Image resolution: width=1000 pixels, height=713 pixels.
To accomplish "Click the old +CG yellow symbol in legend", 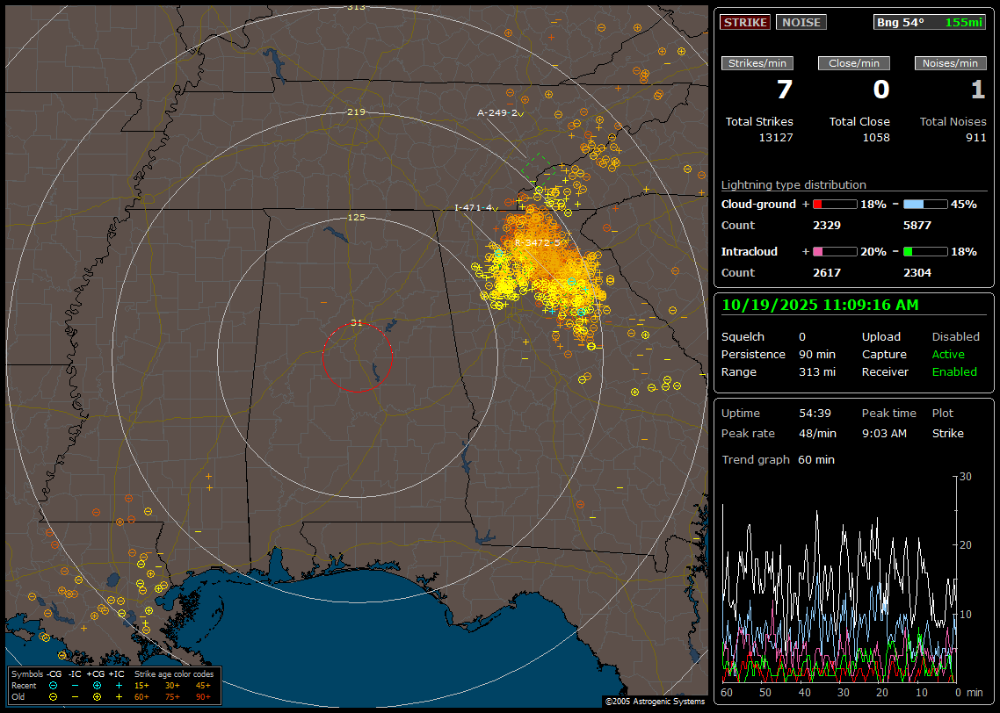I will pos(97,696).
